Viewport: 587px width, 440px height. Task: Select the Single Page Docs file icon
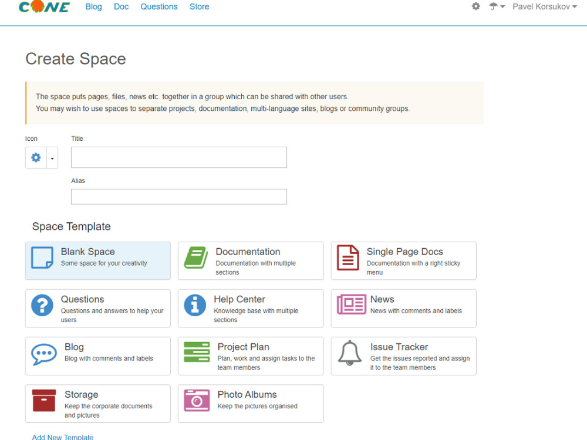(x=348, y=258)
